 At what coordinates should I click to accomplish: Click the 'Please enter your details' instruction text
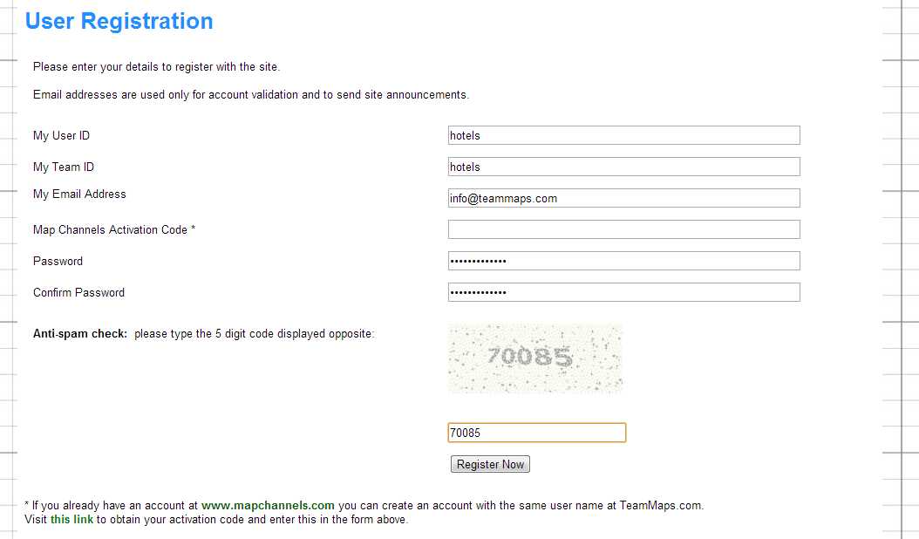[156, 67]
